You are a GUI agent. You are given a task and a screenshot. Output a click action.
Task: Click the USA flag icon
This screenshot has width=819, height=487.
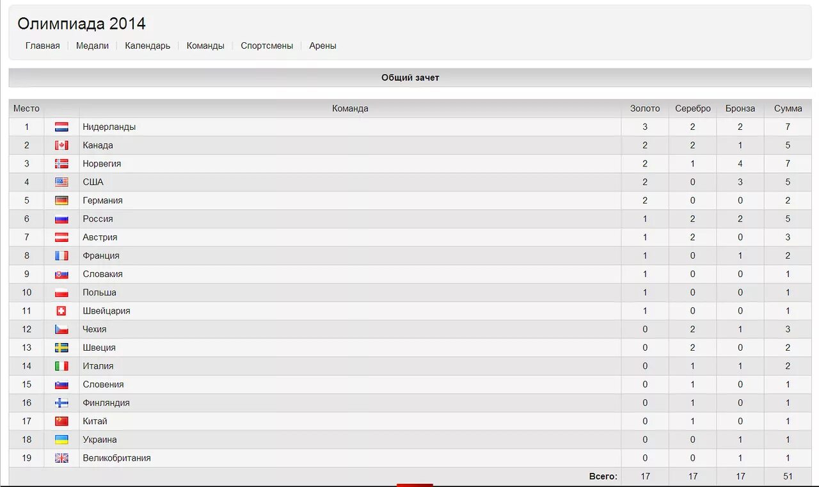(61, 182)
